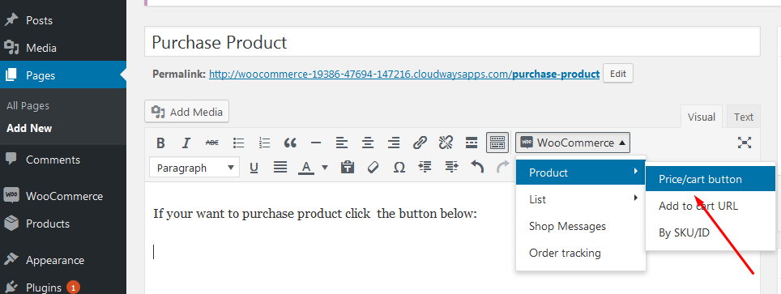
Task: Insert a horizontal line
Action: pos(316,143)
